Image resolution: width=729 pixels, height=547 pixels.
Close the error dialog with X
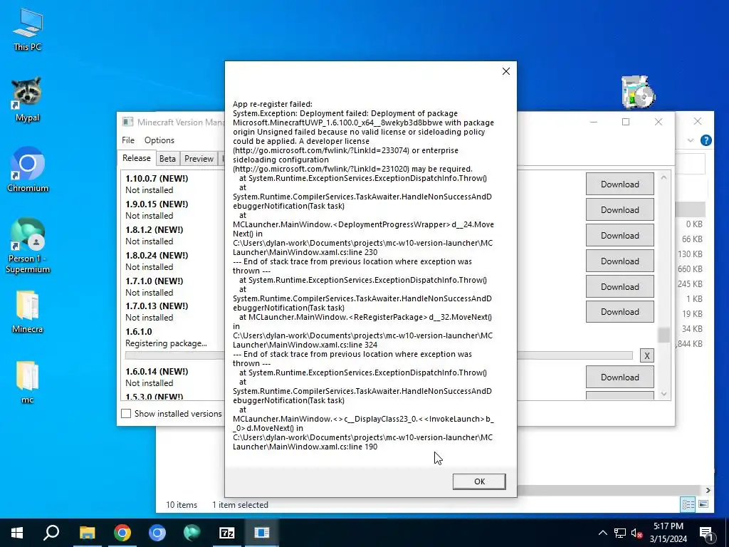[x=506, y=71]
